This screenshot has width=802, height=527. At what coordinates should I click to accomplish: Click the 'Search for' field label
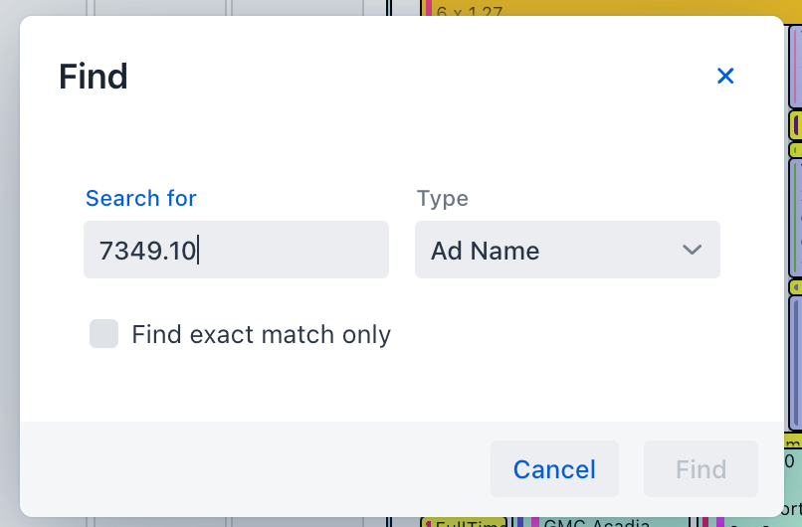pyautogui.click(x=141, y=198)
